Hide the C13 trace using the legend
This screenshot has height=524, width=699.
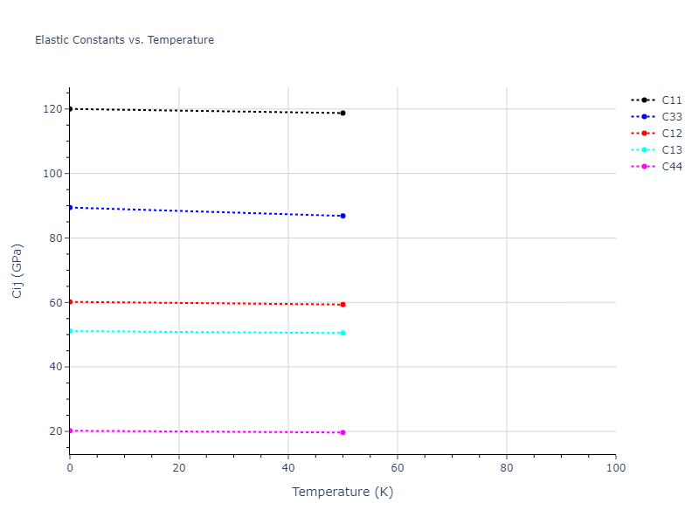coord(671,150)
